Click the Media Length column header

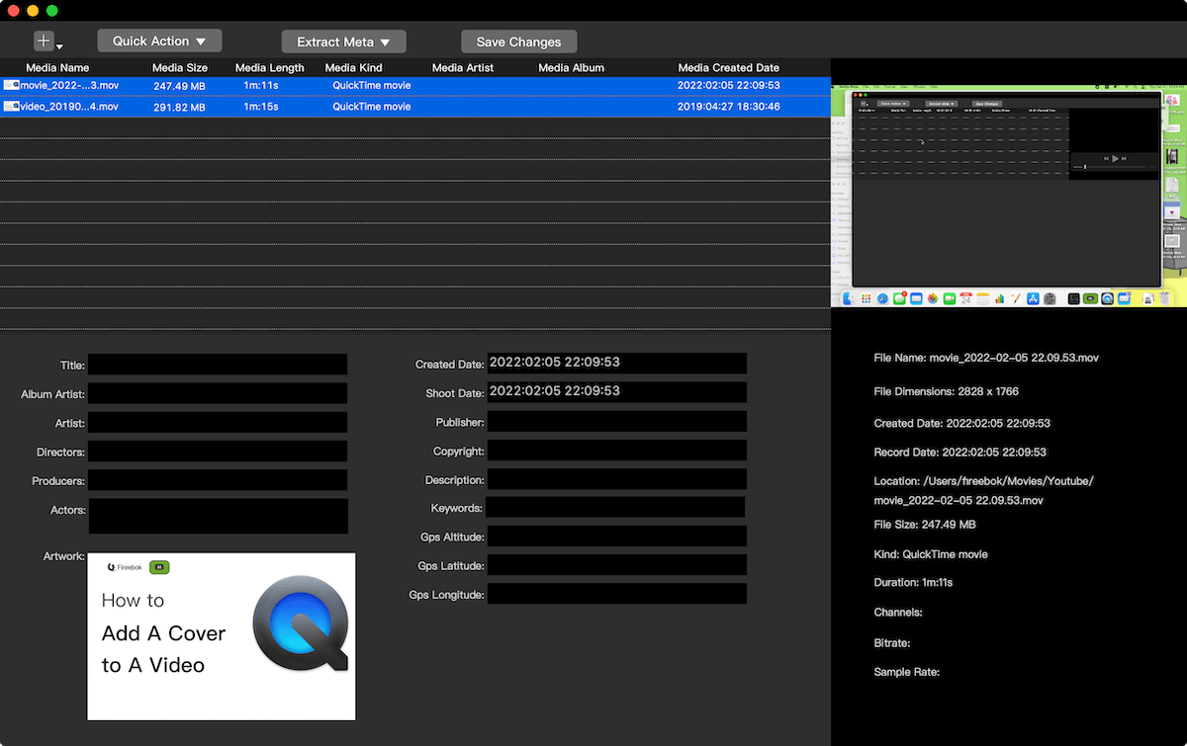click(270, 67)
